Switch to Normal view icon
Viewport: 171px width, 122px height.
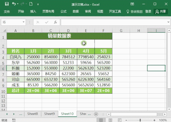click(x=101, y=120)
